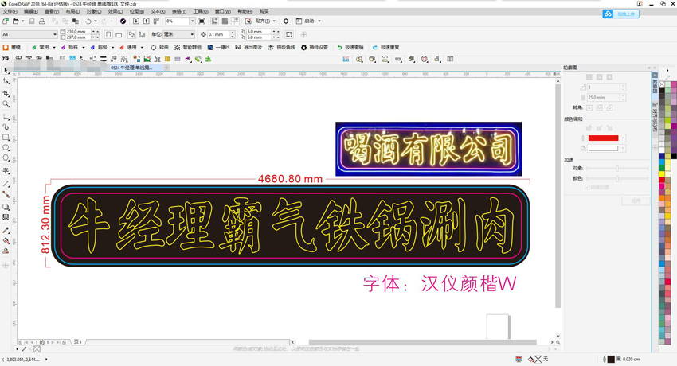Click the 导出图片 button
Image resolution: width=677 pixels, height=366 pixels.
(248, 48)
